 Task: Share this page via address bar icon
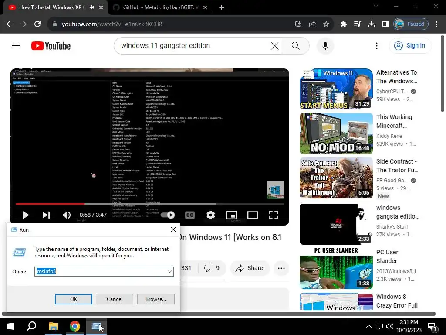[x=312, y=24]
